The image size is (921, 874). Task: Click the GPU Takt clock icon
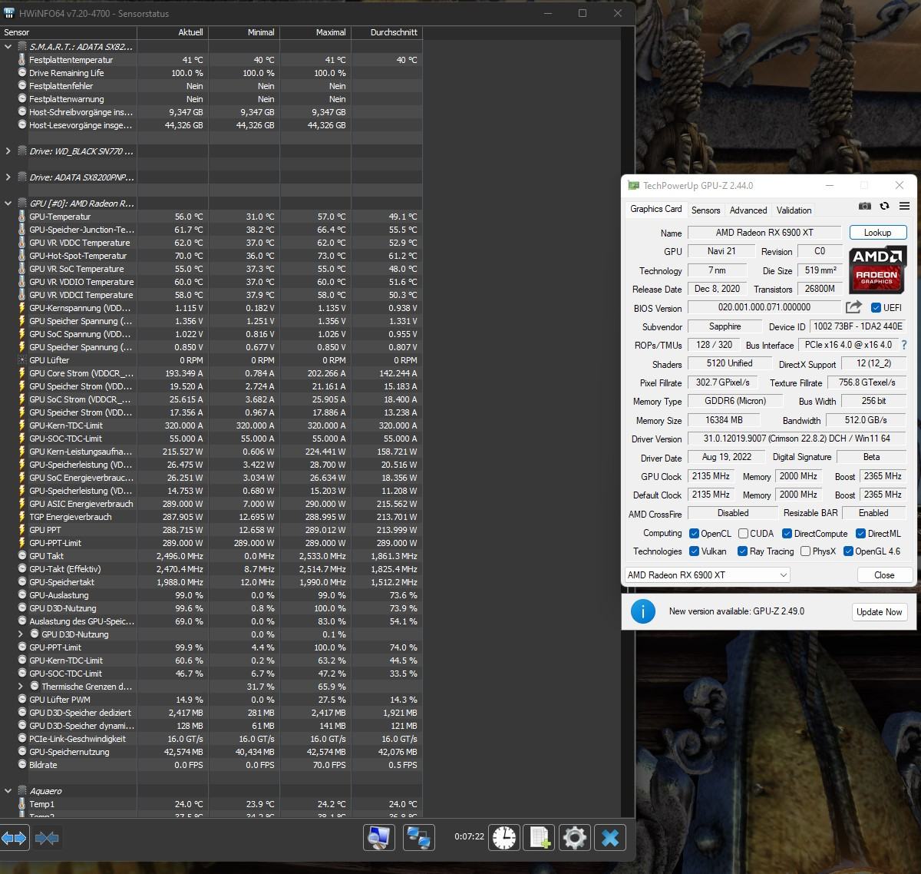point(22,556)
